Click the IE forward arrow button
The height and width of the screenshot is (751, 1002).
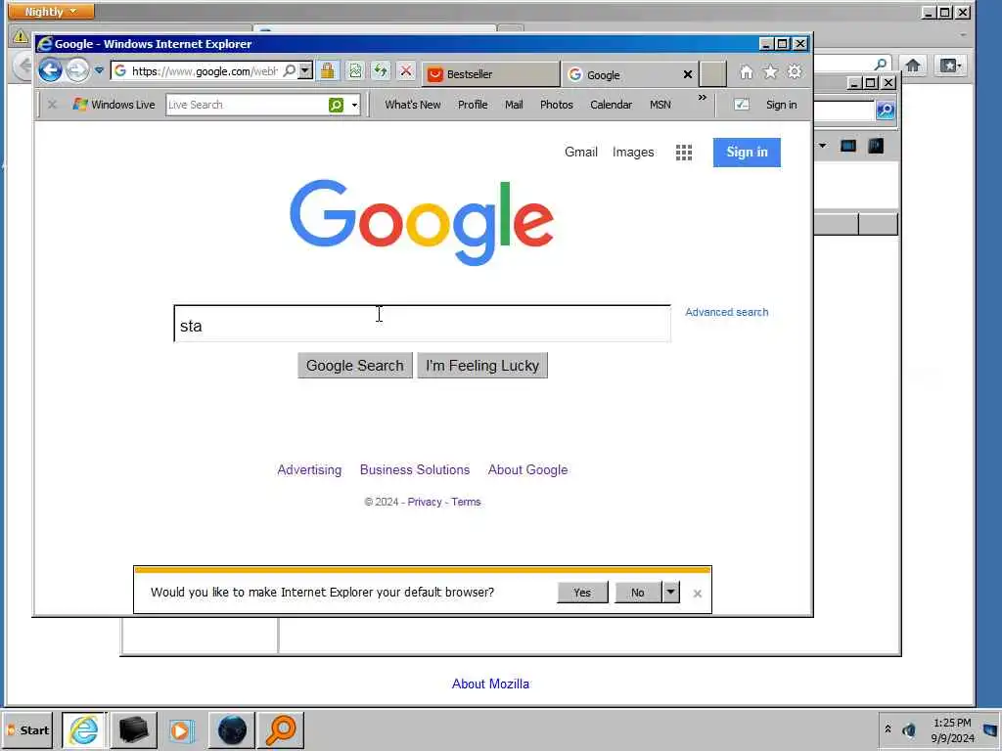point(77,70)
